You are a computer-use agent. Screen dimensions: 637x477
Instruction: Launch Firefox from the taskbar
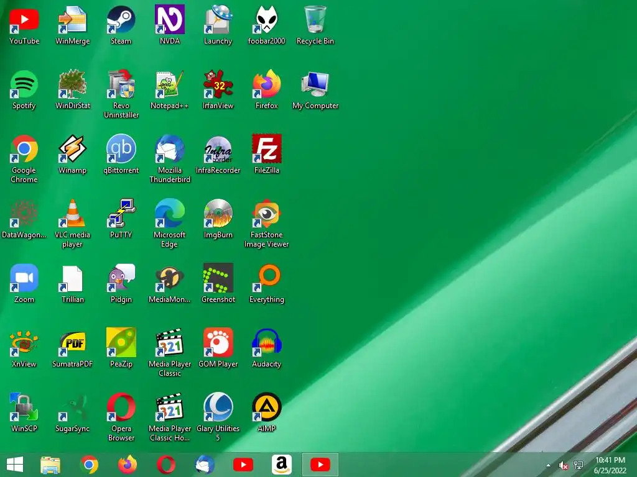coord(128,465)
